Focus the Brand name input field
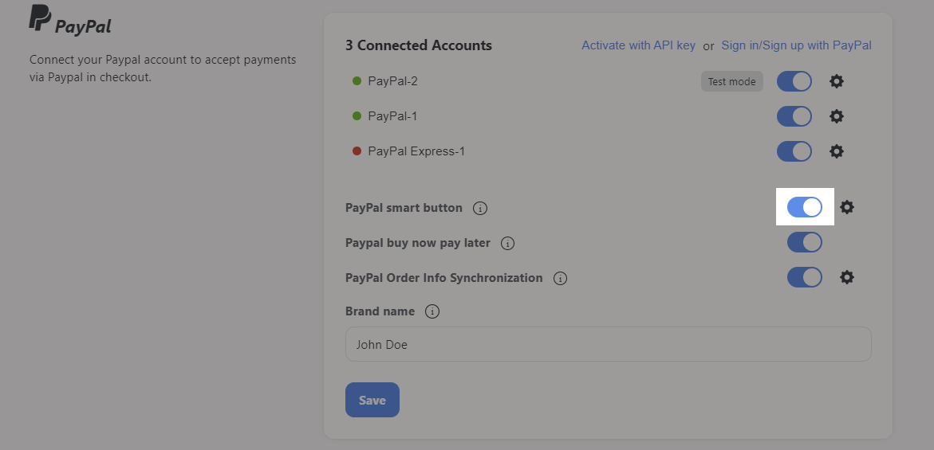 (608, 344)
